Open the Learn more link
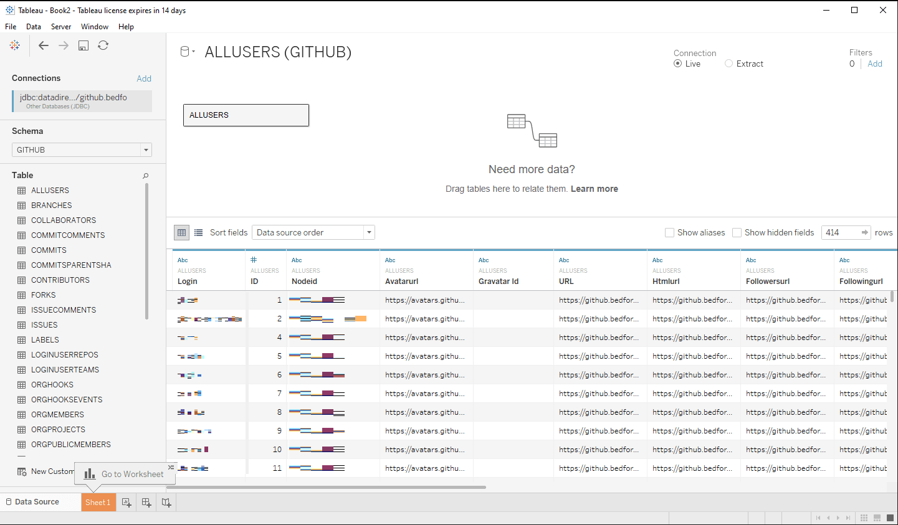Screen dimensions: 898x525 (595, 189)
